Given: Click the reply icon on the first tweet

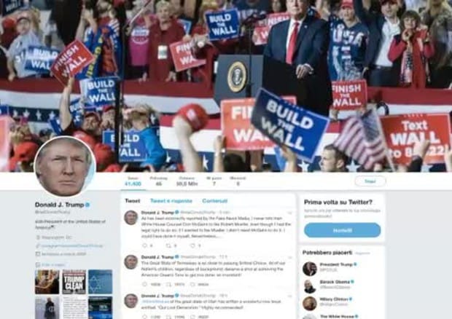Looking at the screenshot, I should pyautogui.click(x=144, y=245).
